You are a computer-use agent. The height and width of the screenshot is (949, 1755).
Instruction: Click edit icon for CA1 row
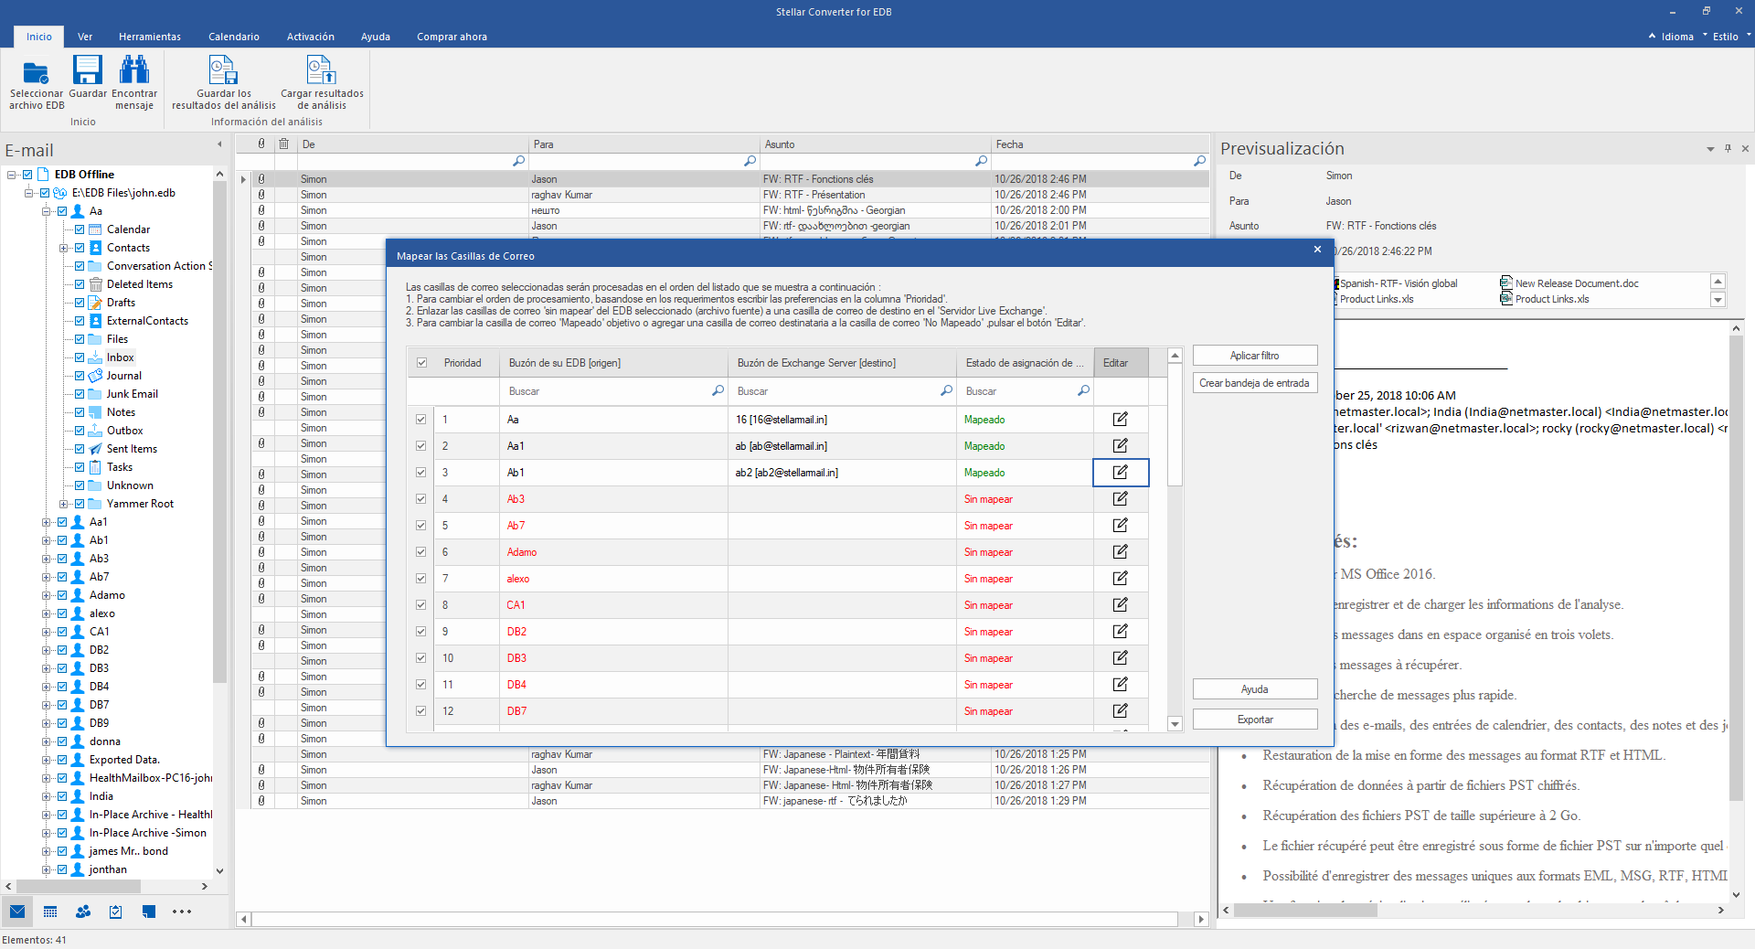click(x=1120, y=605)
